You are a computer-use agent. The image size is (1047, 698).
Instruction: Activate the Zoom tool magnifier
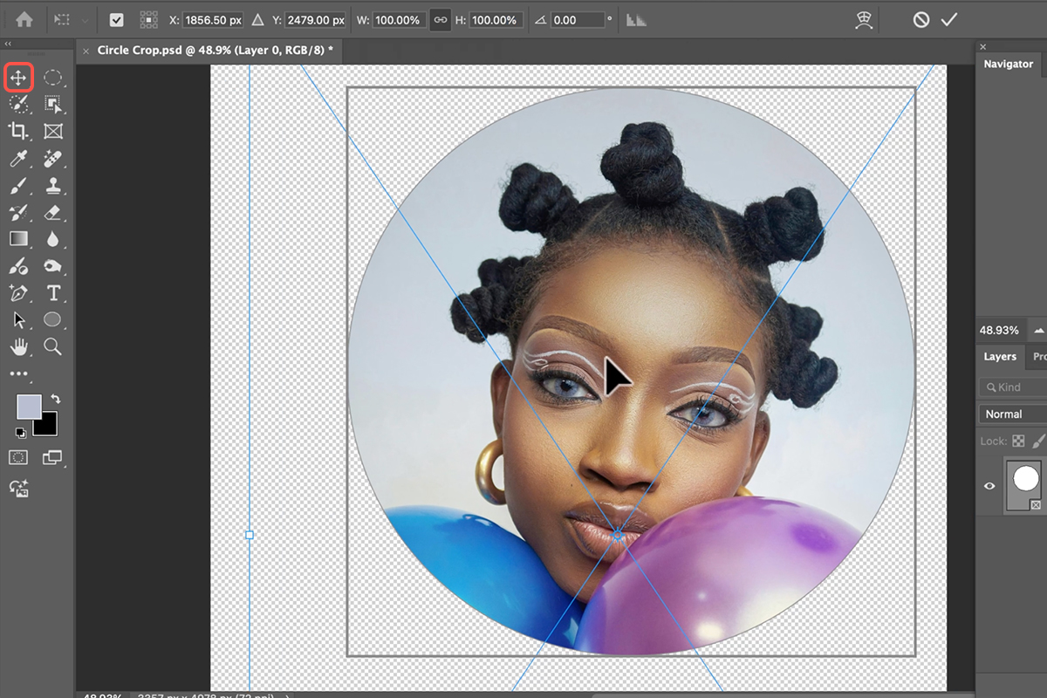[53, 346]
